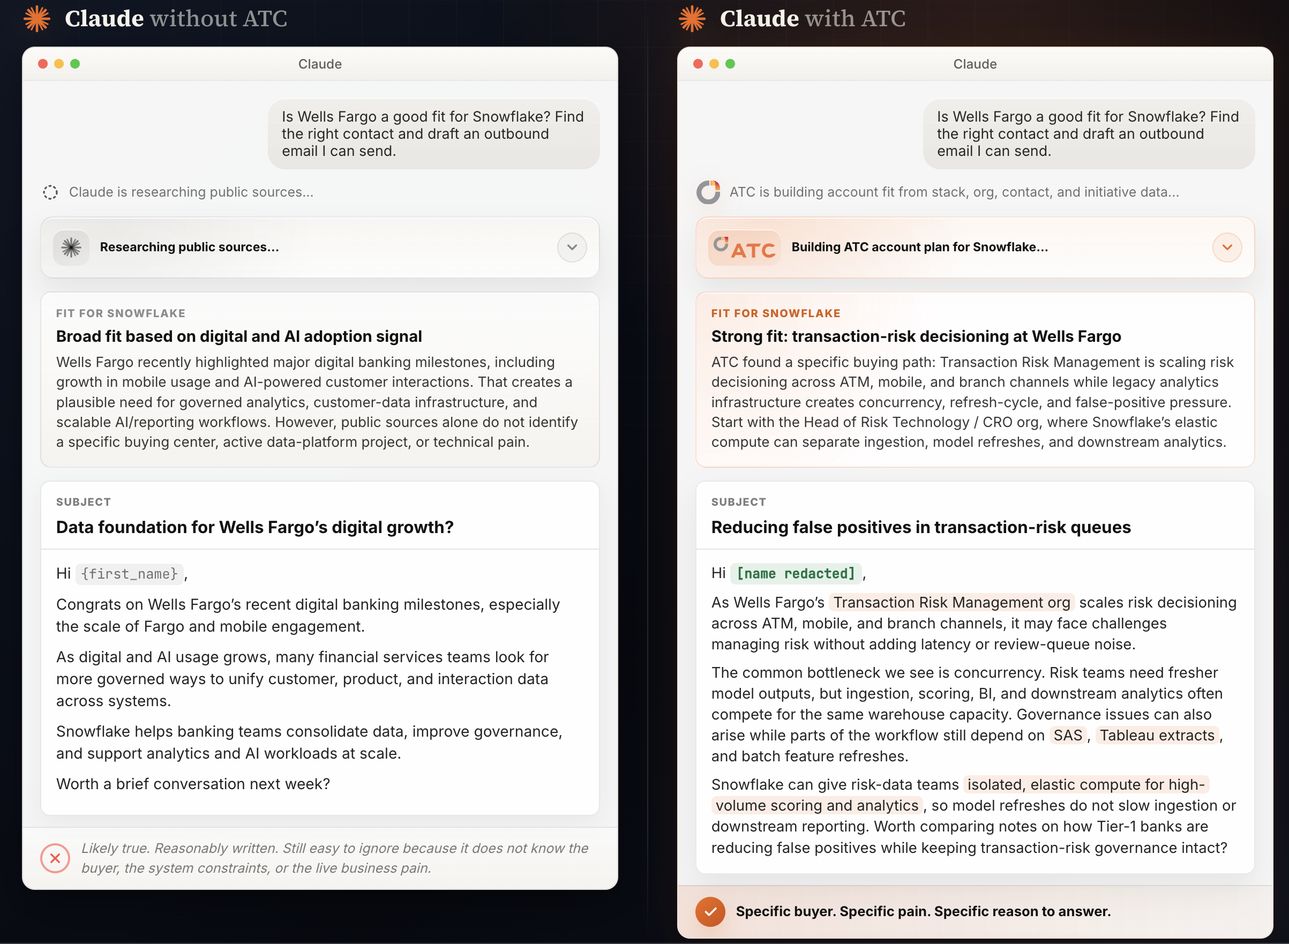Click the 'Wells Fargo recently highlighted major digital' fit paragraph
Image resolution: width=1289 pixels, height=944 pixels.
click(317, 402)
